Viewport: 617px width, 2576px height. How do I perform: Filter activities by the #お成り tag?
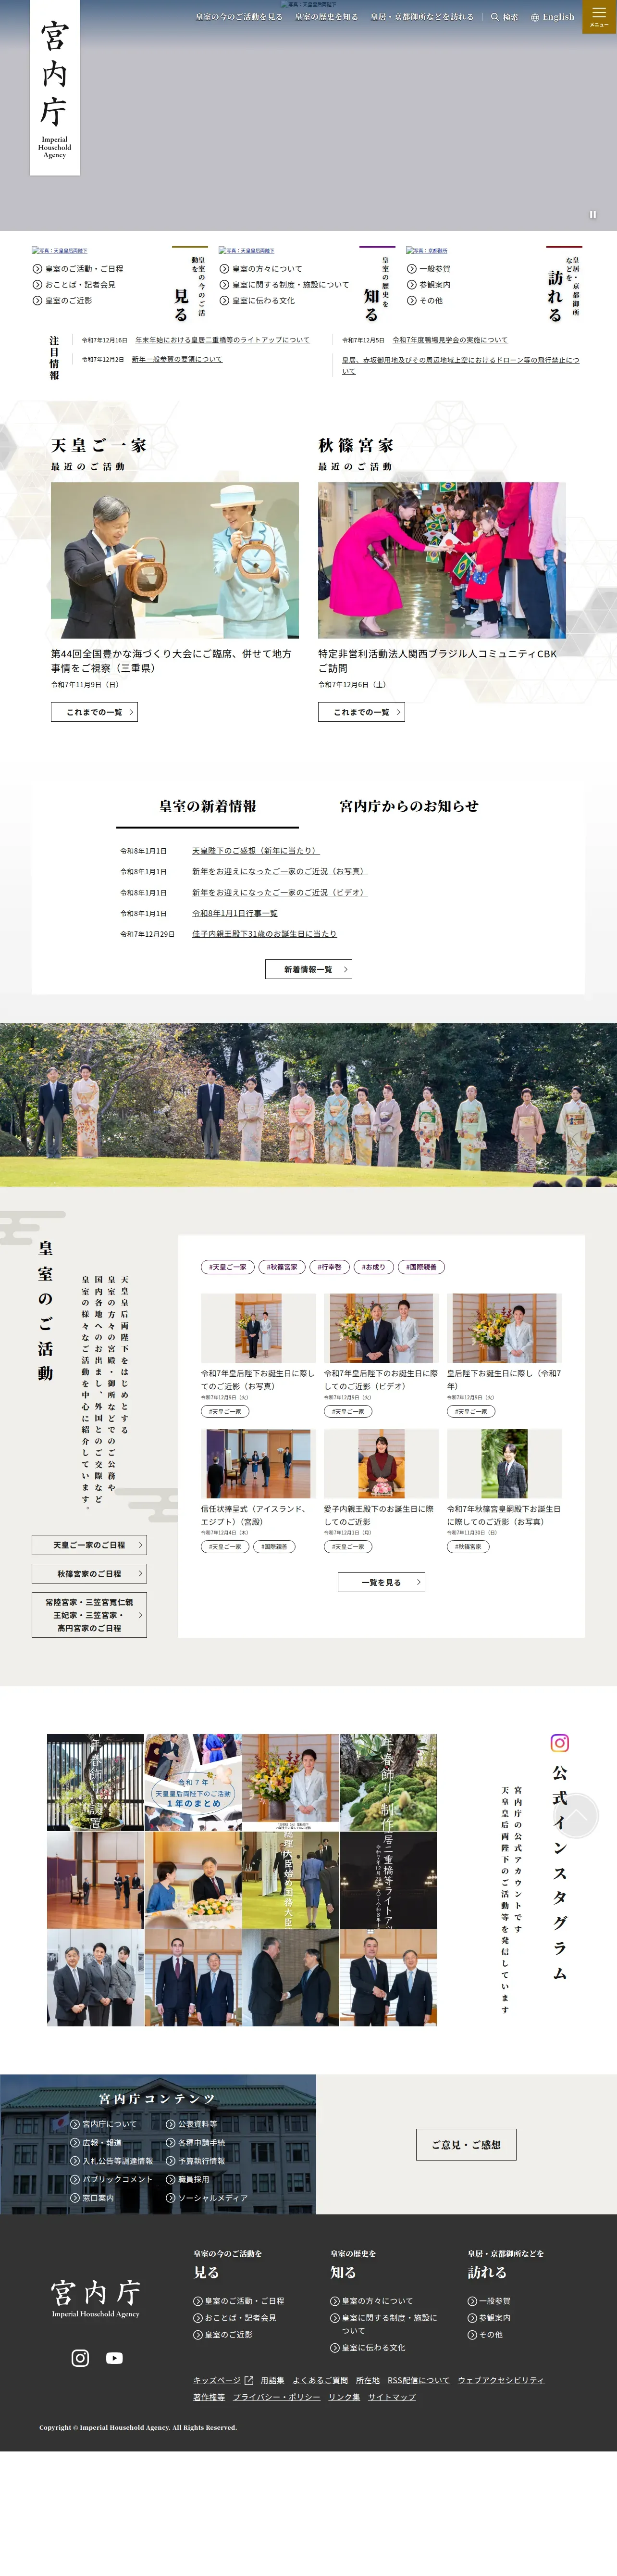point(373,1267)
